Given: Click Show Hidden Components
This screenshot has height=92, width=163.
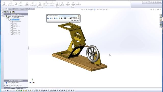Looking at the screenshot, I should (x=40, y=5).
